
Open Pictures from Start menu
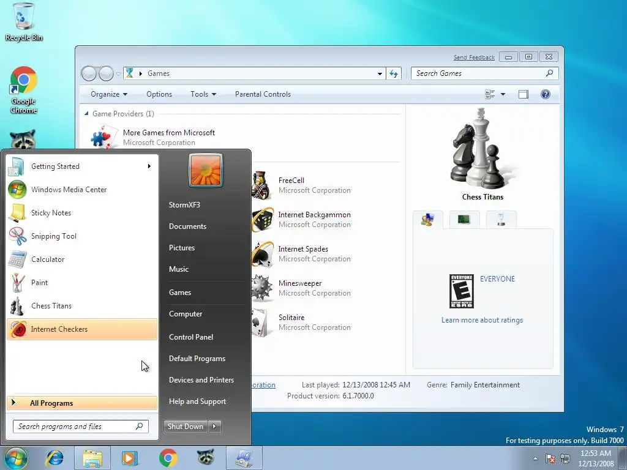coord(182,248)
